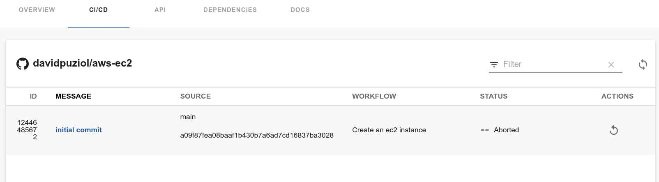The image size is (659, 182).
Task: Click the GitHub logo icon
Action: click(x=23, y=64)
